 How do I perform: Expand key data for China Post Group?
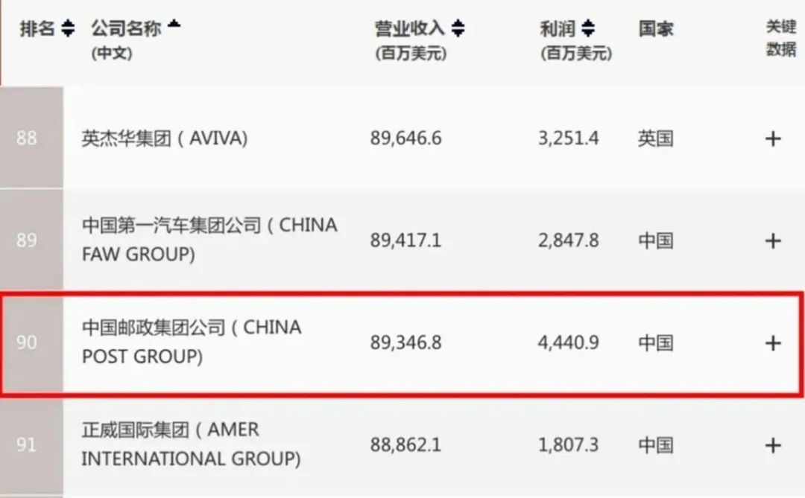(x=773, y=343)
